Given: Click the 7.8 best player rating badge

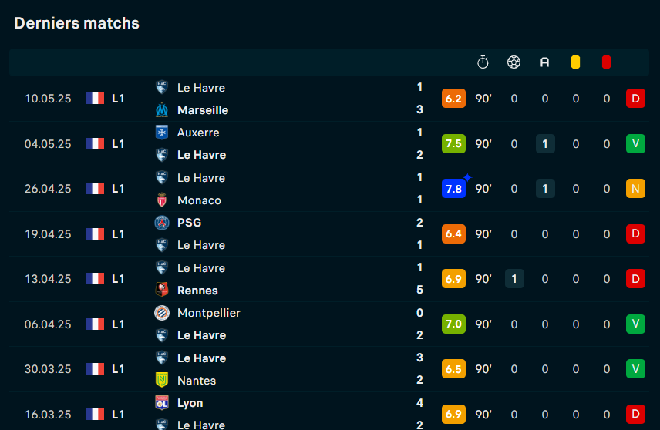Looking at the screenshot, I should tap(453, 189).
